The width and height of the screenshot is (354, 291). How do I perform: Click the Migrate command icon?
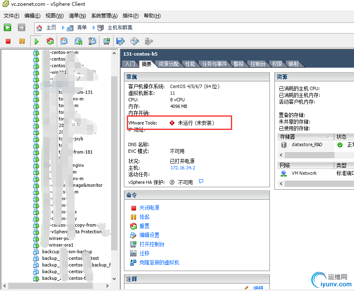133,254
